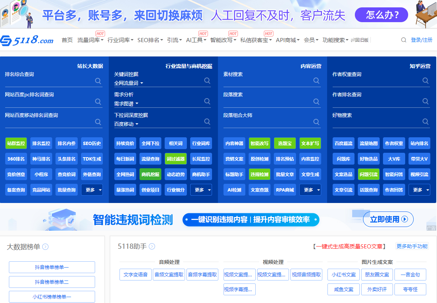Go to 首页 in navigation
The width and height of the screenshot is (437, 303).
tap(67, 40)
